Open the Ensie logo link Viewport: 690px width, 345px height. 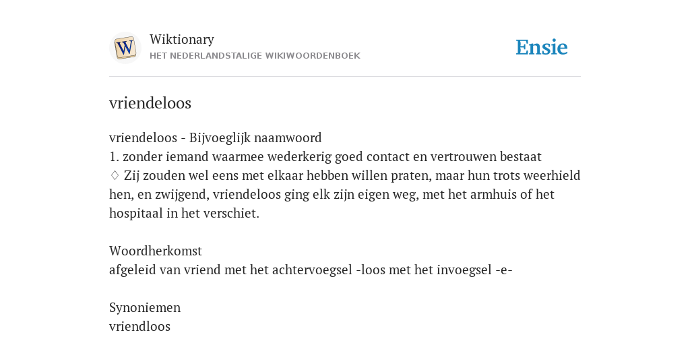(542, 47)
